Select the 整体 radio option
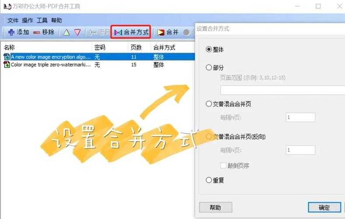Screen dimensions: 345x219 tap(208, 49)
